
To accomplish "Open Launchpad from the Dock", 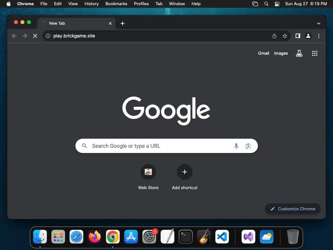I will [58, 237].
